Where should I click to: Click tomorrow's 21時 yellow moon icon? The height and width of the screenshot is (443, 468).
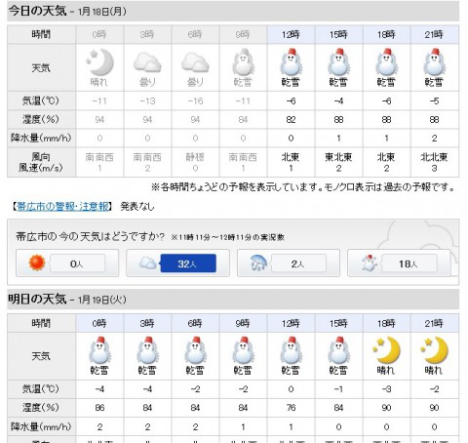click(x=434, y=350)
